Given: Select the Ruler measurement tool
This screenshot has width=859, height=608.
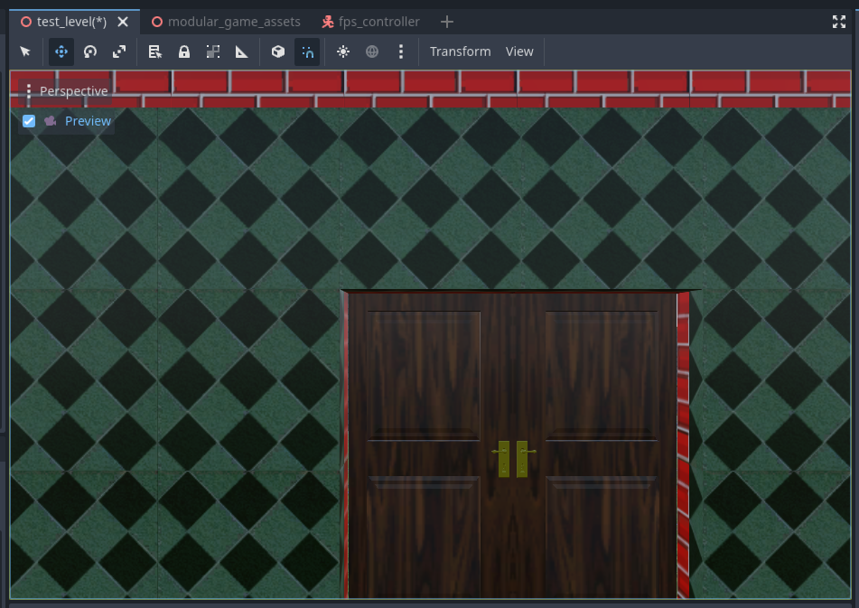Looking at the screenshot, I should (x=242, y=51).
